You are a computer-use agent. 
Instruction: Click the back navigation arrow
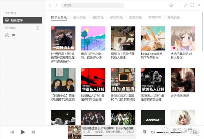50,5
